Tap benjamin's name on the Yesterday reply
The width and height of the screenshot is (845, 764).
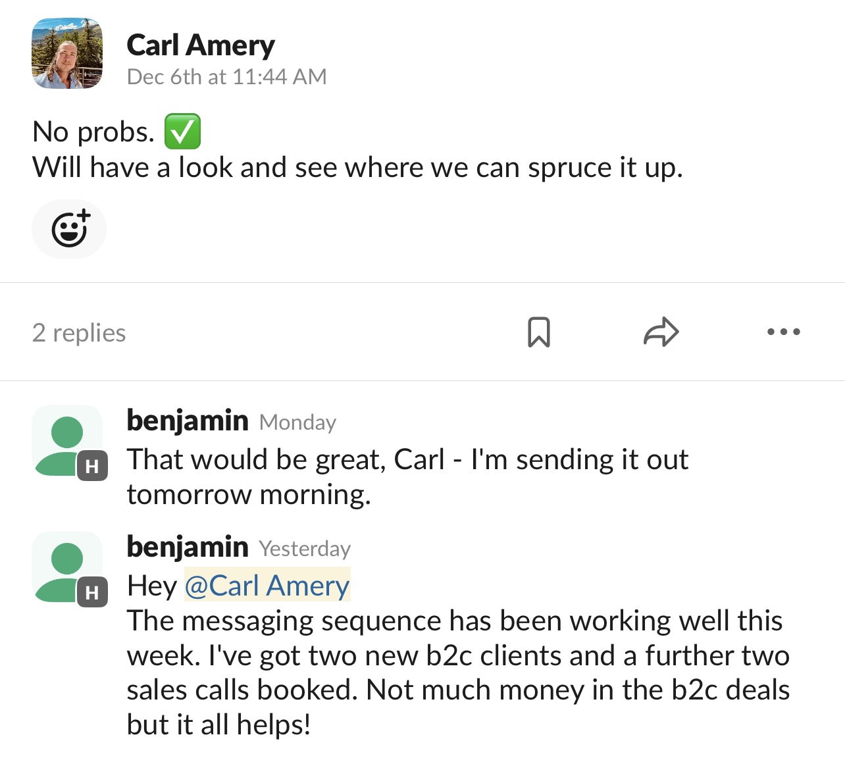tap(188, 547)
